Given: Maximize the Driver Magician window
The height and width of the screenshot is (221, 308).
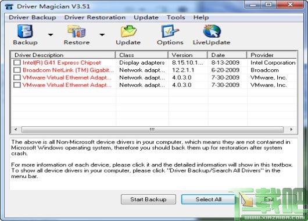Looking at the screenshot, I should [269, 5].
